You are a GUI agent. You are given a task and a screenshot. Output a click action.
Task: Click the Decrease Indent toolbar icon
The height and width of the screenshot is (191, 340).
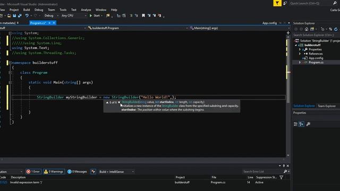coord(118,15)
